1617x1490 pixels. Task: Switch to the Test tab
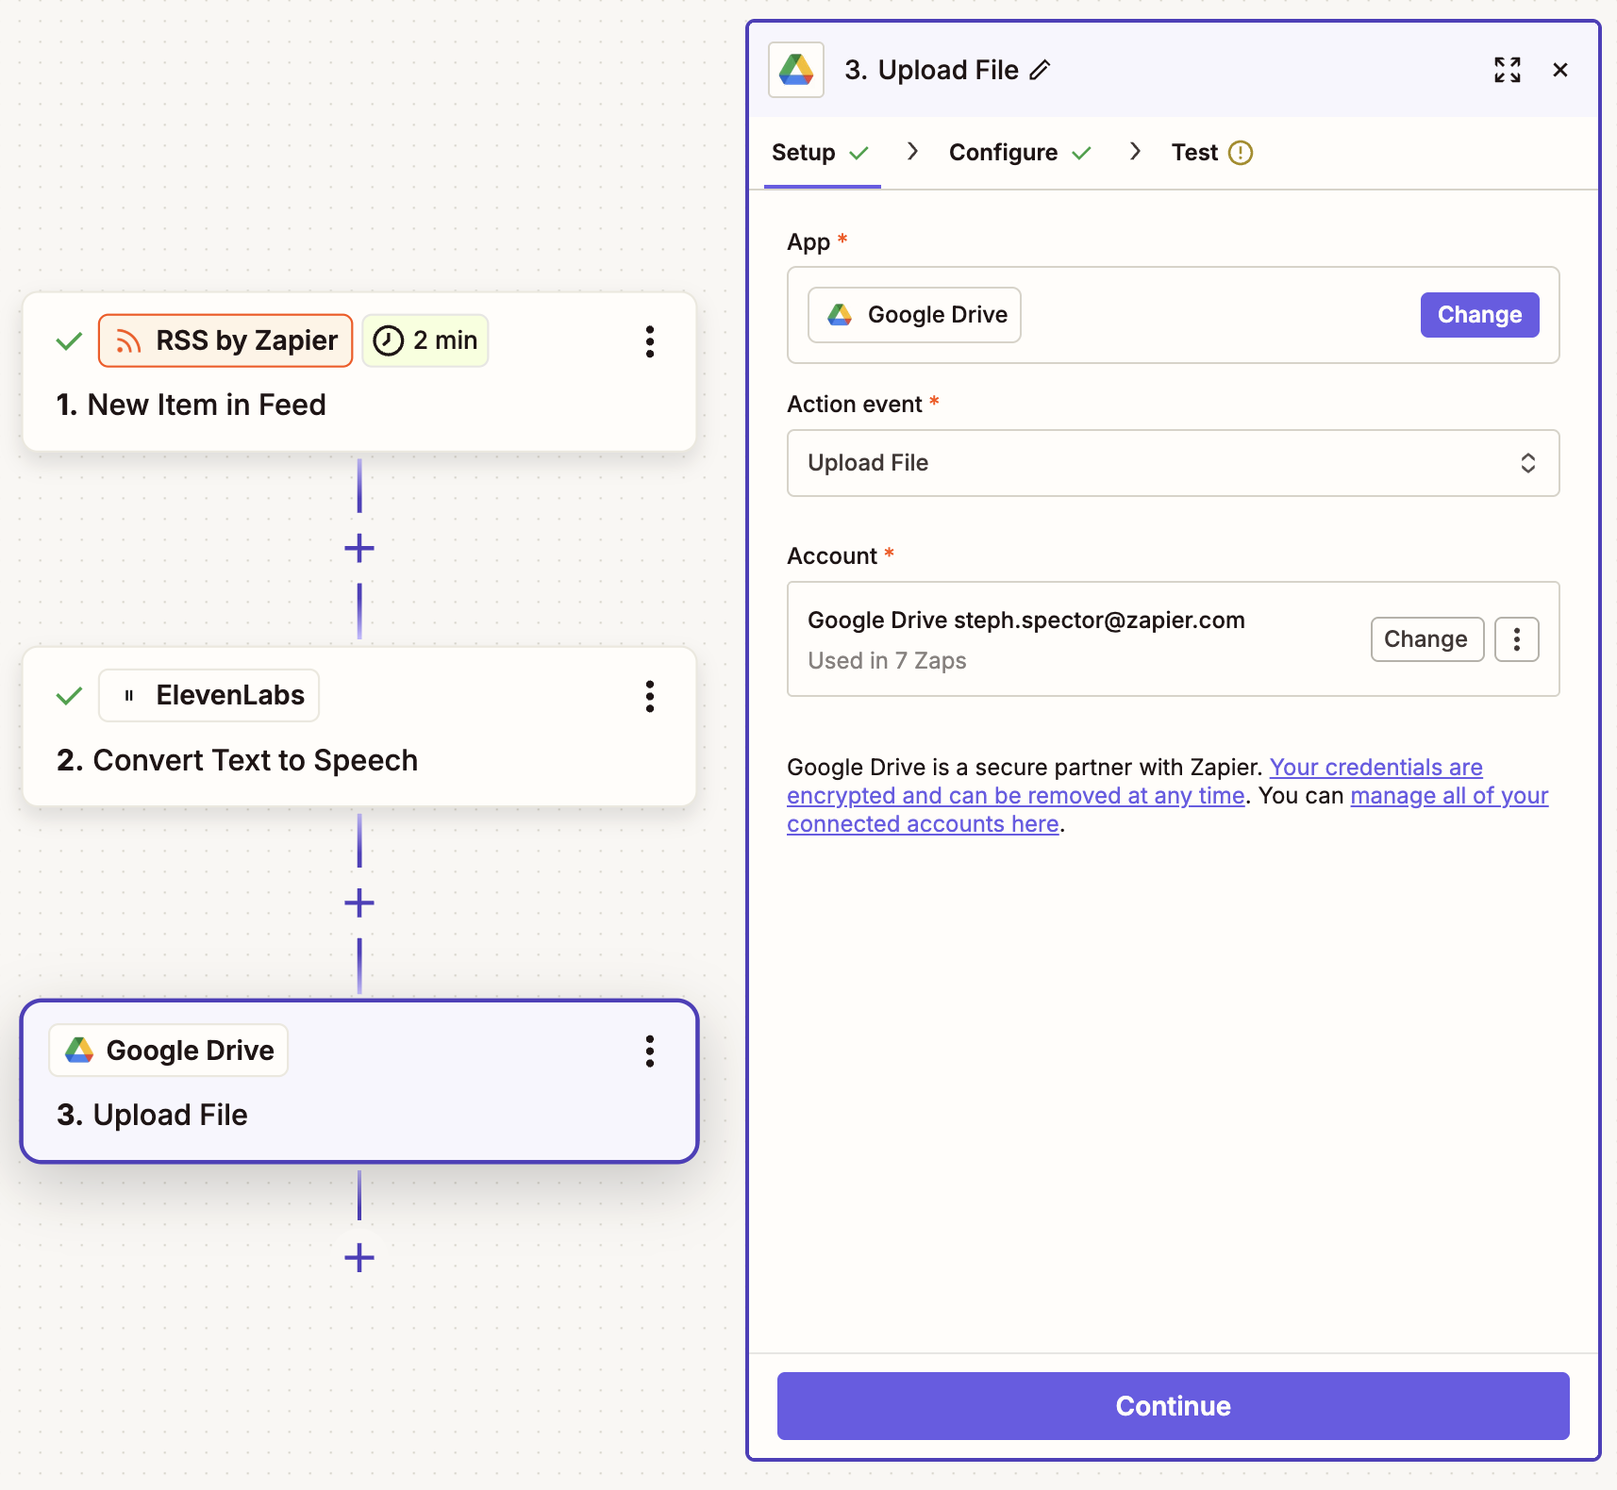(x=1194, y=152)
